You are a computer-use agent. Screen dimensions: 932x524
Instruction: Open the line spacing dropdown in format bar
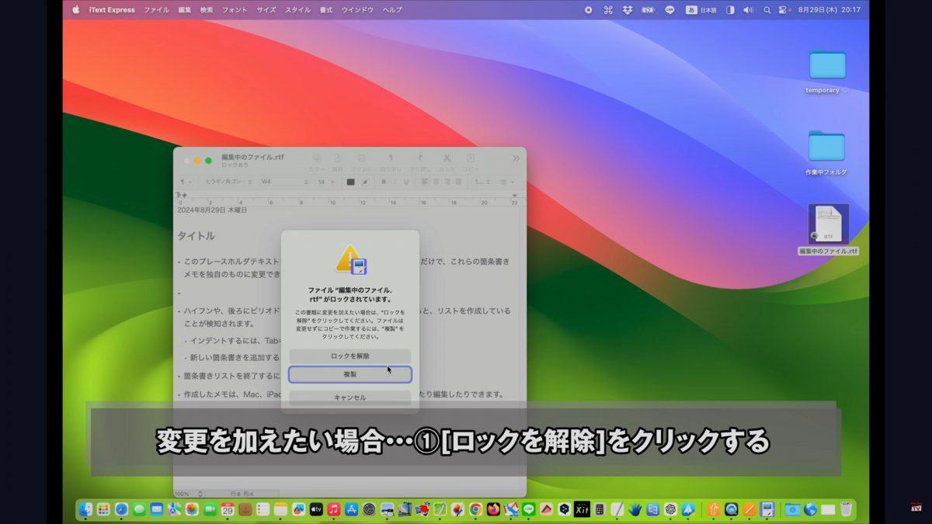pyautogui.click(x=482, y=182)
